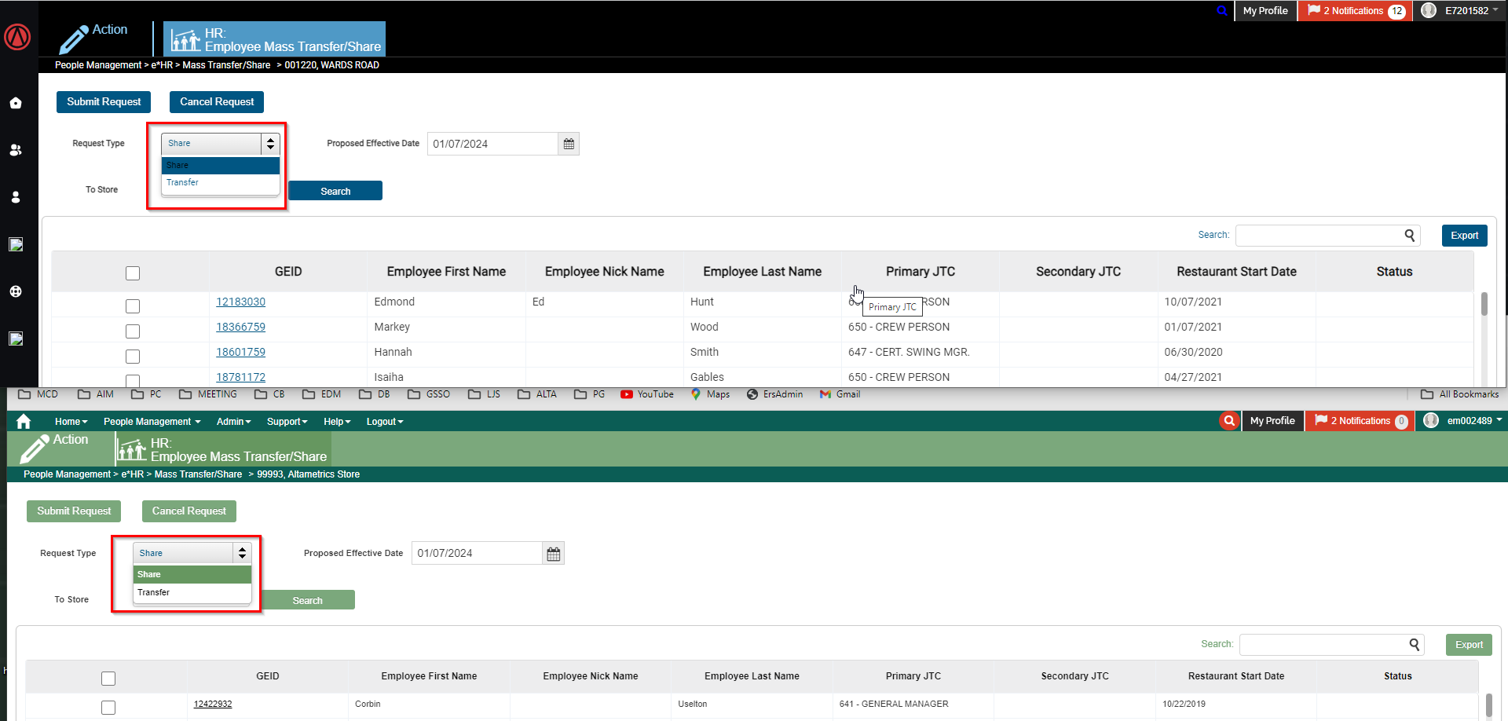Open the ErsAdmin bookmark
This screenshot has height=721, width=1508.
(x=774, y=394)
